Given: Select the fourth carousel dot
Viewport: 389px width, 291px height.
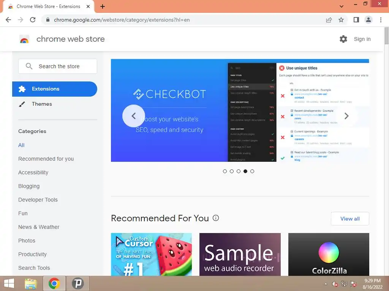Looking at the screenshot, I should click(245, 171).
